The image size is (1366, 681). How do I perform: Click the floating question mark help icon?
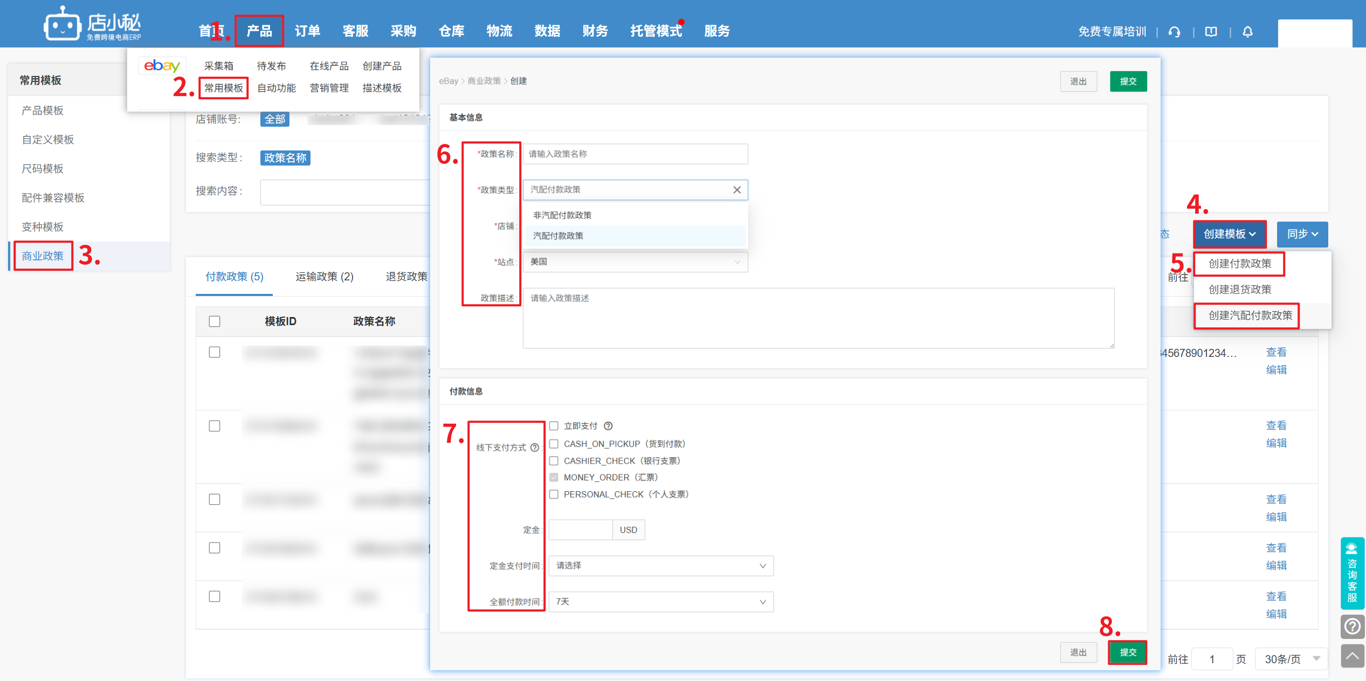[1352, 627]
